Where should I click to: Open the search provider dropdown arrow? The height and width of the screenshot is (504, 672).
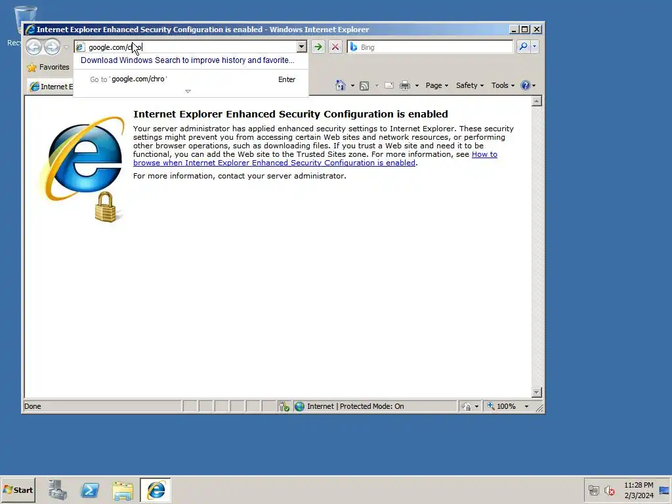[x=534, y=47]
